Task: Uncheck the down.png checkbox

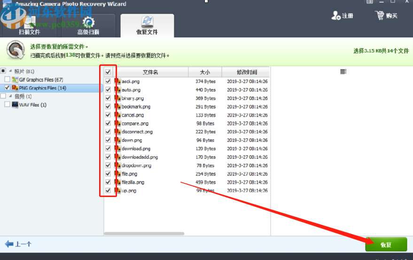Action: coord(108,140)
